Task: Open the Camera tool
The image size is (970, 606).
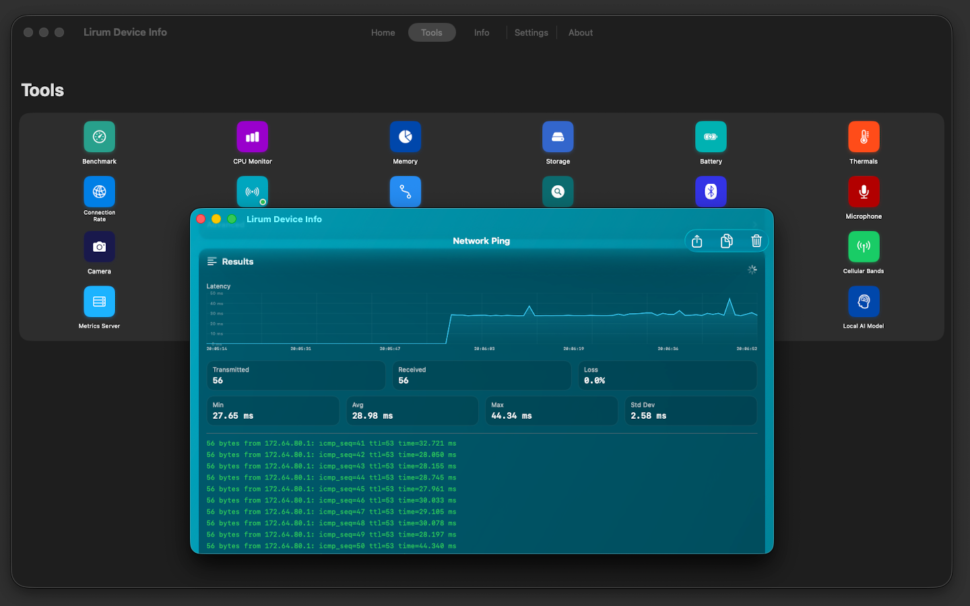Action: tap(99, 247)
